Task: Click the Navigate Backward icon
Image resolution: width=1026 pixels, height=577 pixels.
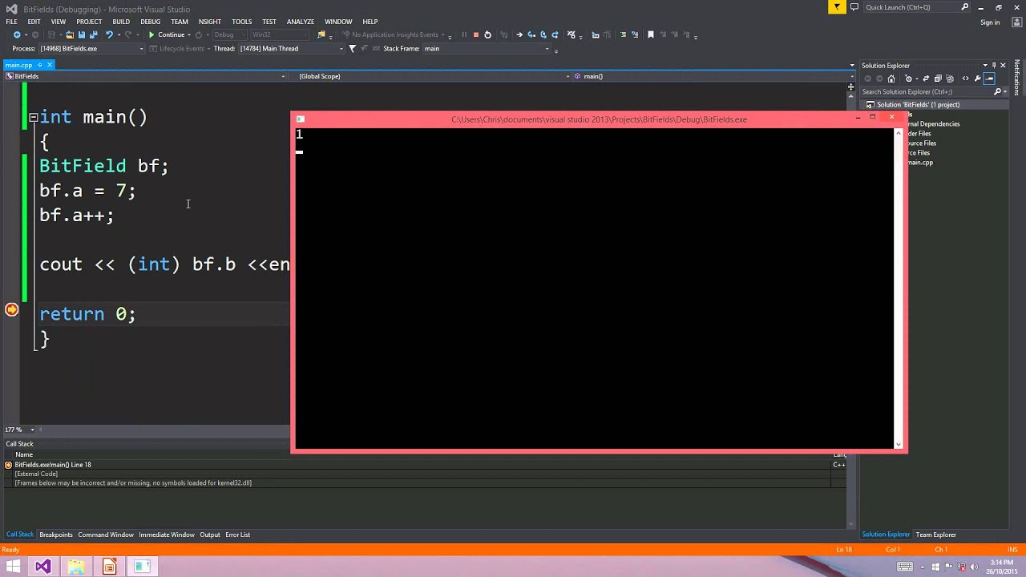Action: tap(17, 34)
